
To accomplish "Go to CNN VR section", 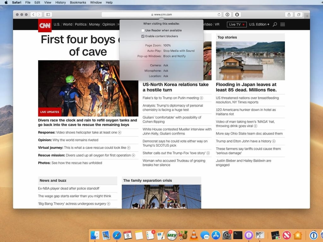I will pyautogui.click(x=217, y=25).
